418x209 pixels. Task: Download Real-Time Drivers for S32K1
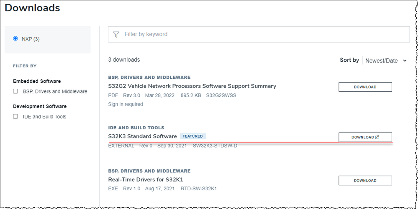point(365,180)
